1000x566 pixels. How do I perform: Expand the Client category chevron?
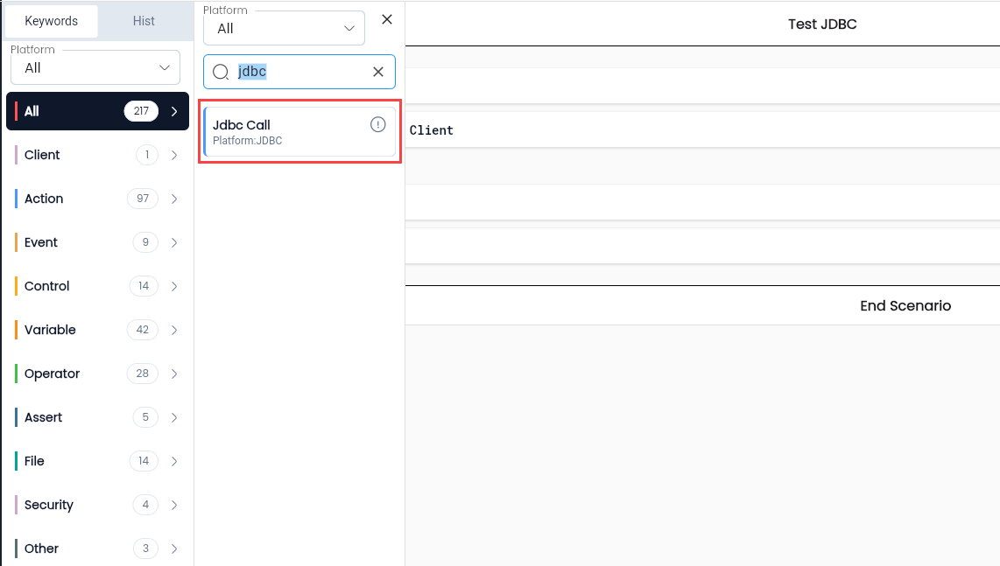[x=174, y=155]
